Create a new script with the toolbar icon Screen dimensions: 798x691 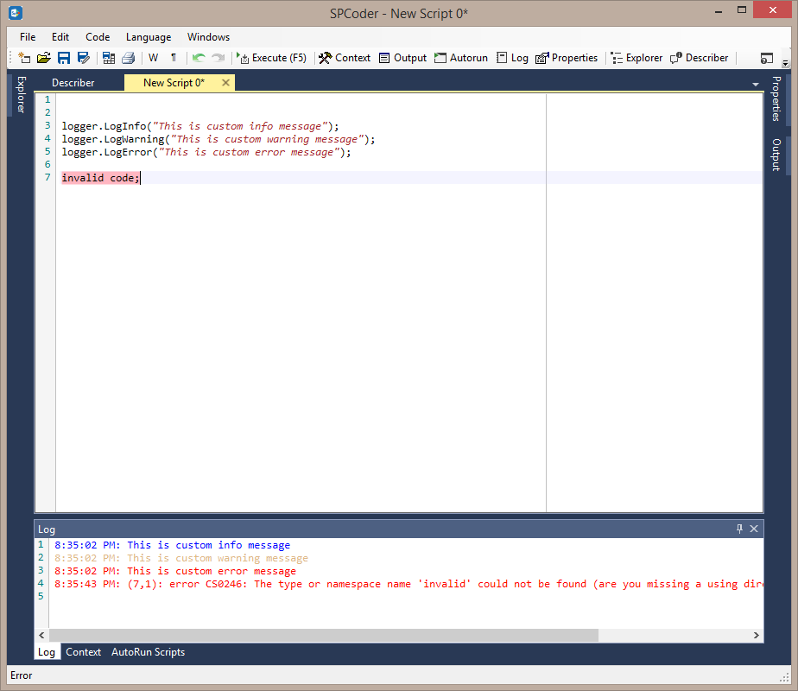[x=24, y=58]
